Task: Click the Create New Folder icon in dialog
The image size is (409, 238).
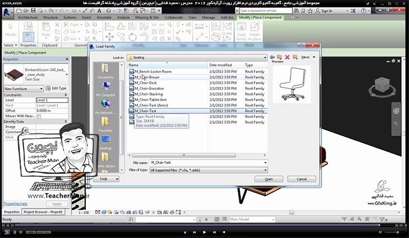Action: click(295, 57)
